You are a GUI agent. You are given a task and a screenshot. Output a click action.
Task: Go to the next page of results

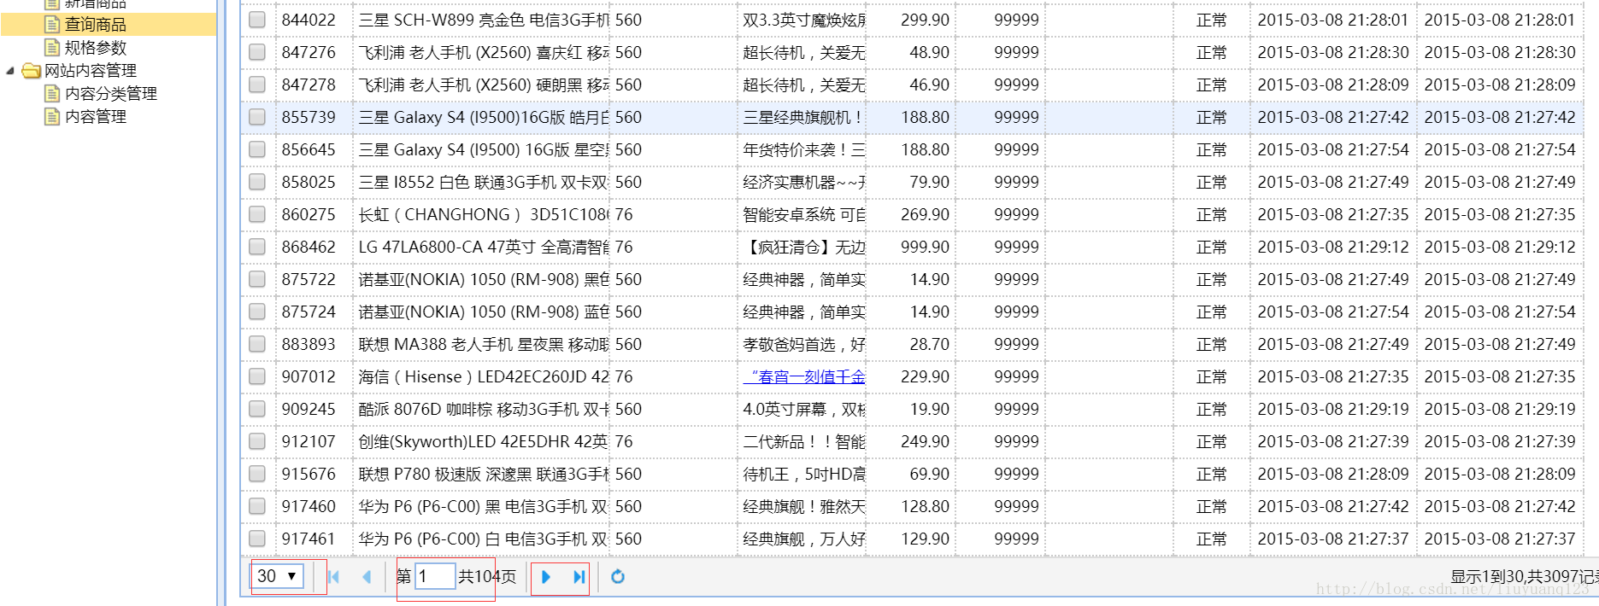pyautogui.click(x=546, y=577)
